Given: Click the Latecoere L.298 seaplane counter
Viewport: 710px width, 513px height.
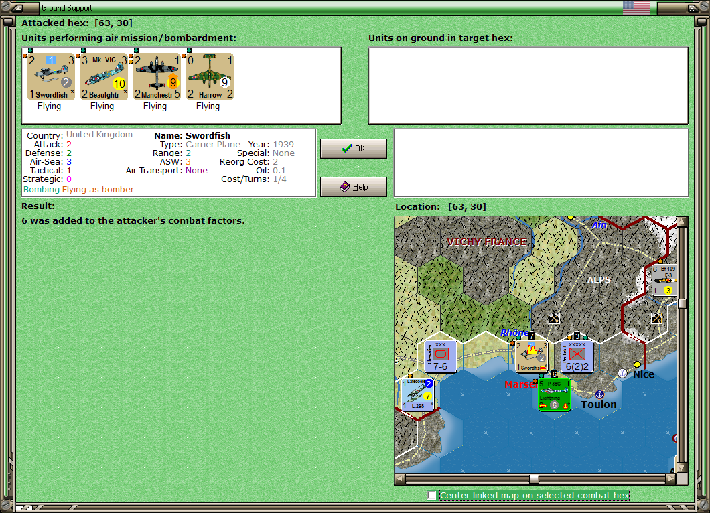Looking at the screenshot, I should pyautogui.click(x=418, y=395).
